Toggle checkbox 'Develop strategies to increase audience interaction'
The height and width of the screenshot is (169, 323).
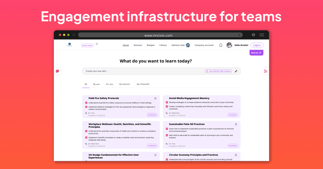pos(167,102)
